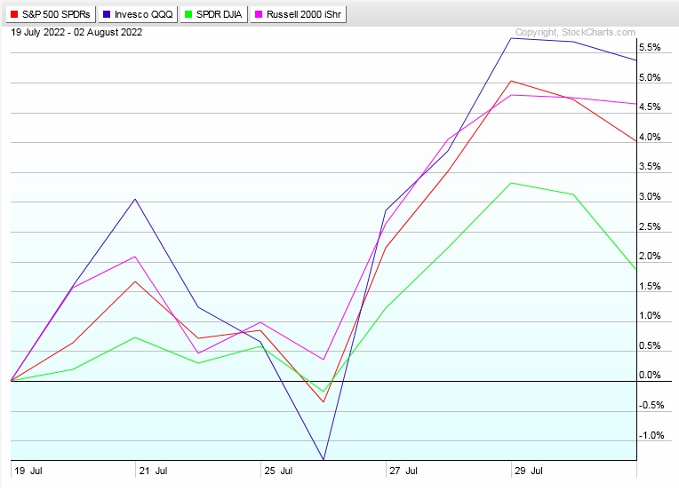Viewport: 679px width, 499px height.
Task: Click the 1.0% y-axis label
Action: pos(650,316)
